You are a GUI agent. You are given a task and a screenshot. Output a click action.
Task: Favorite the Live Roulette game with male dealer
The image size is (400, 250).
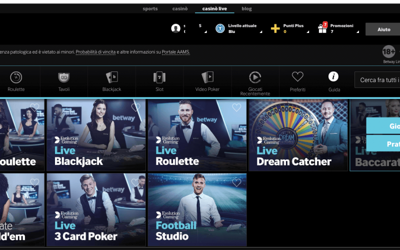(x=236, y=107)
